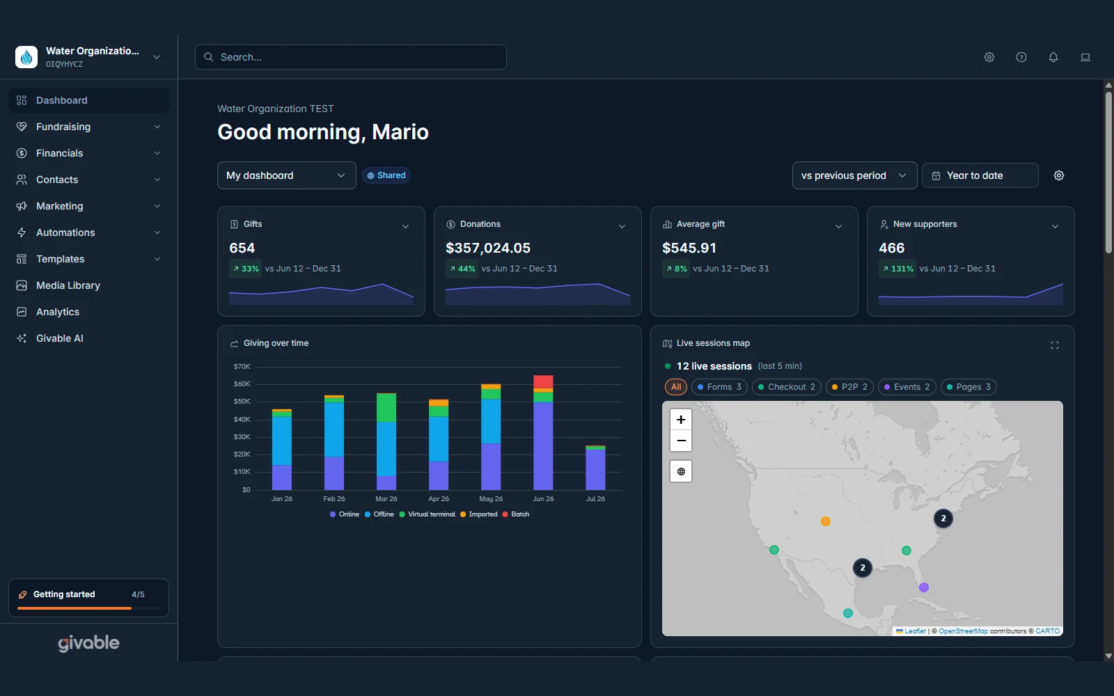Click the Giving over time chart icon

234,343
